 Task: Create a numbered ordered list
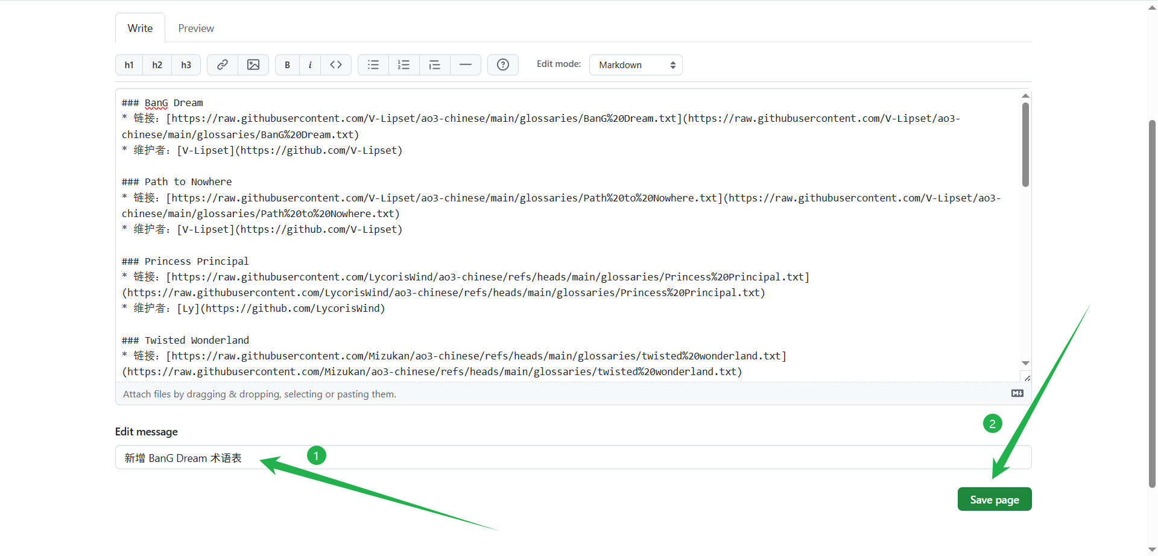(404, 65)
